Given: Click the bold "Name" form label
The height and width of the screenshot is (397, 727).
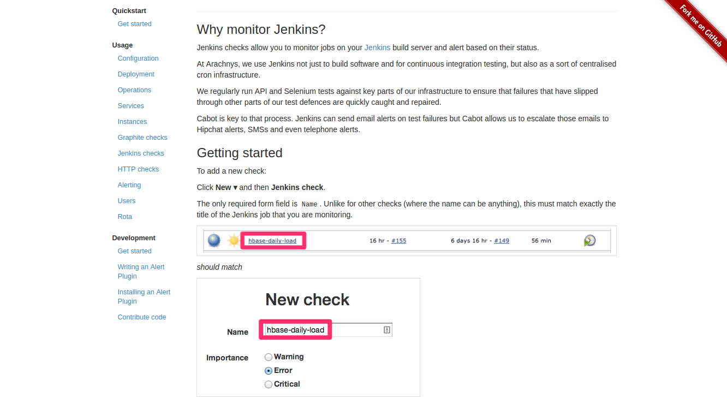Looking at the screenshot, I should click(237, 332).
